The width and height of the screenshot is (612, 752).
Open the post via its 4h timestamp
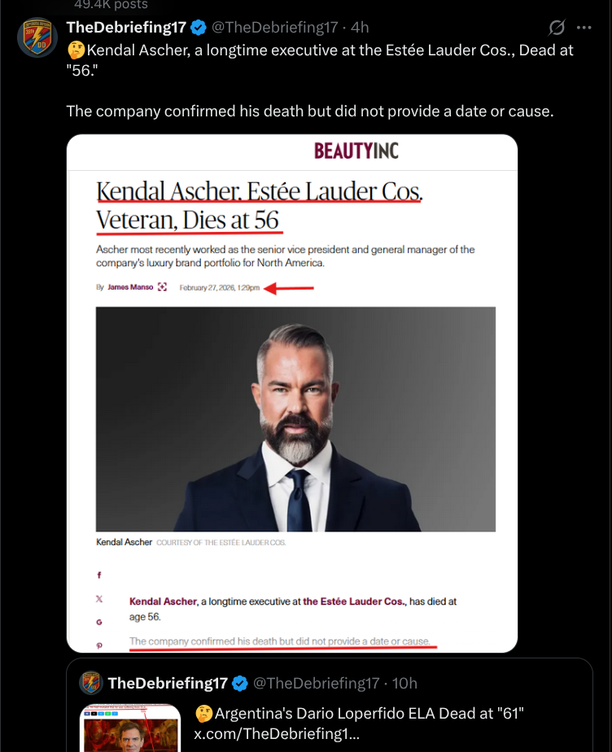click(x=360, y=28)
